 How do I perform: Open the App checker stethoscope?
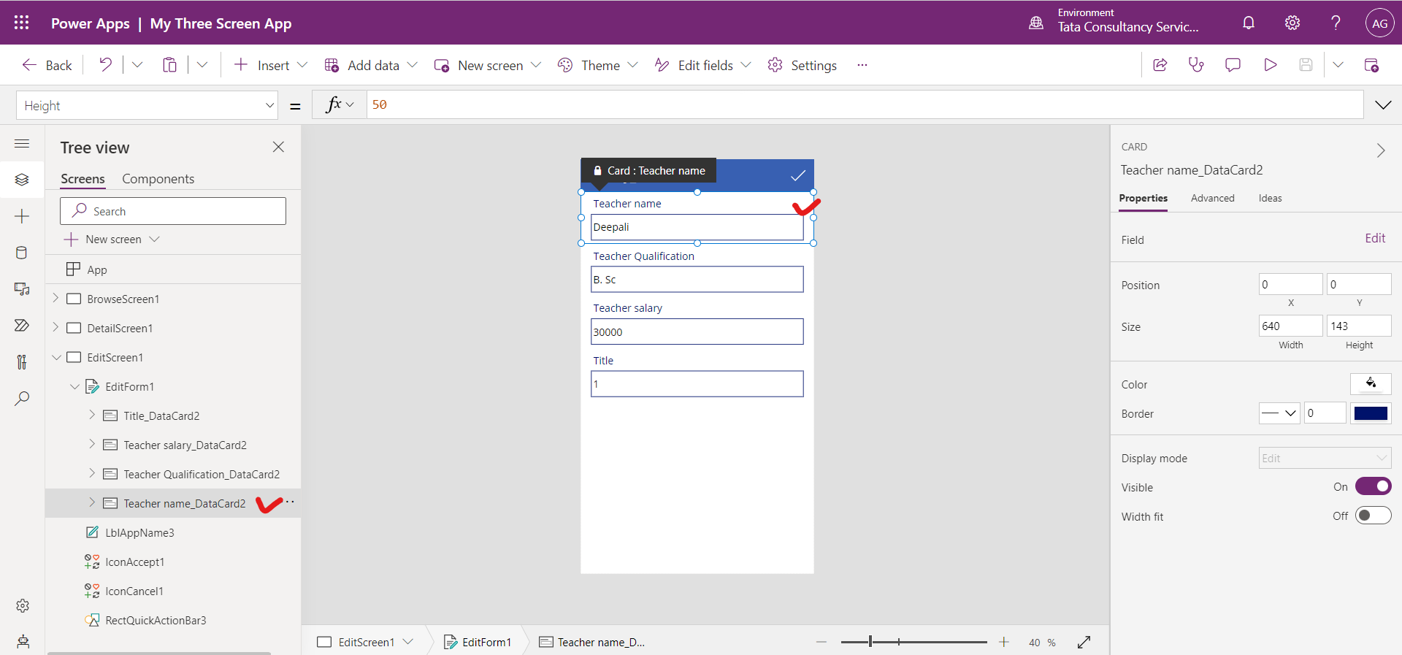tap(1196, 65)
